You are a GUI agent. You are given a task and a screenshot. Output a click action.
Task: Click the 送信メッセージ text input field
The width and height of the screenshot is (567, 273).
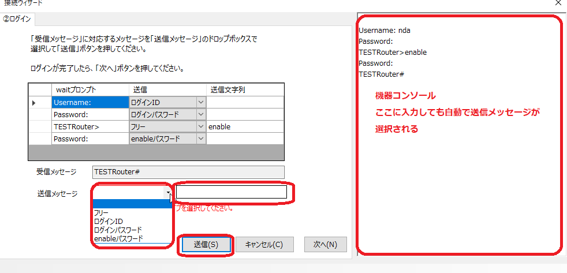tap(231, 192)
